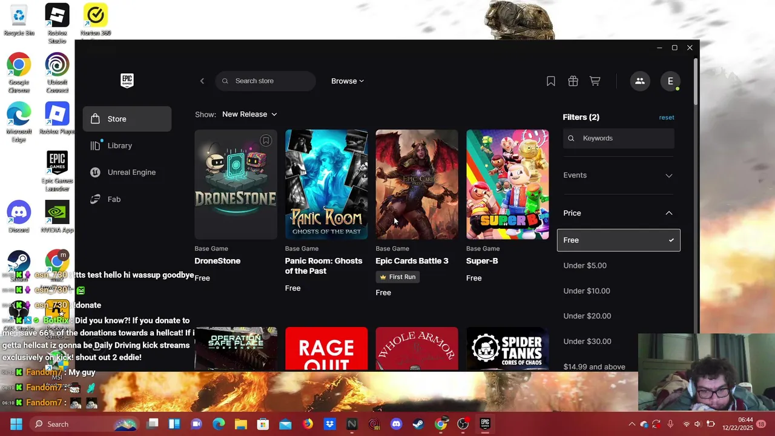The image size is (775, 436).
Task: Click the taskbar Search box
Action: (84, 424)
